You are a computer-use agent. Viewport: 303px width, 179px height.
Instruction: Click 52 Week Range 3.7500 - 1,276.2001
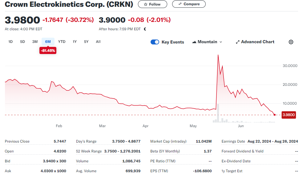122,151
